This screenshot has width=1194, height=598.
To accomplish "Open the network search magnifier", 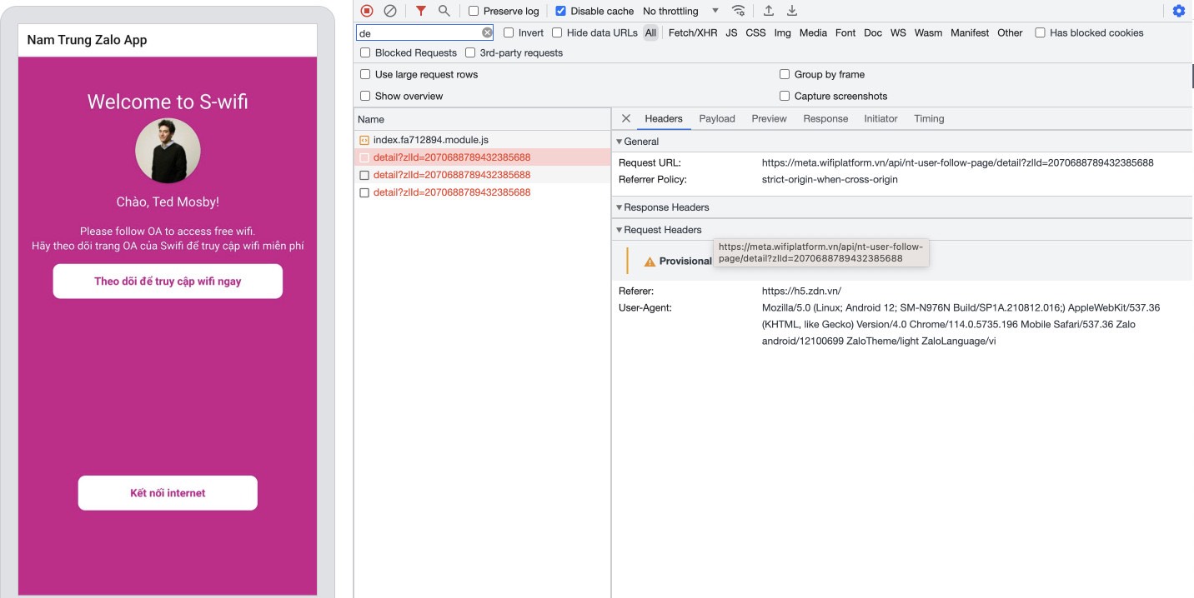I will (x=444, y=11).
